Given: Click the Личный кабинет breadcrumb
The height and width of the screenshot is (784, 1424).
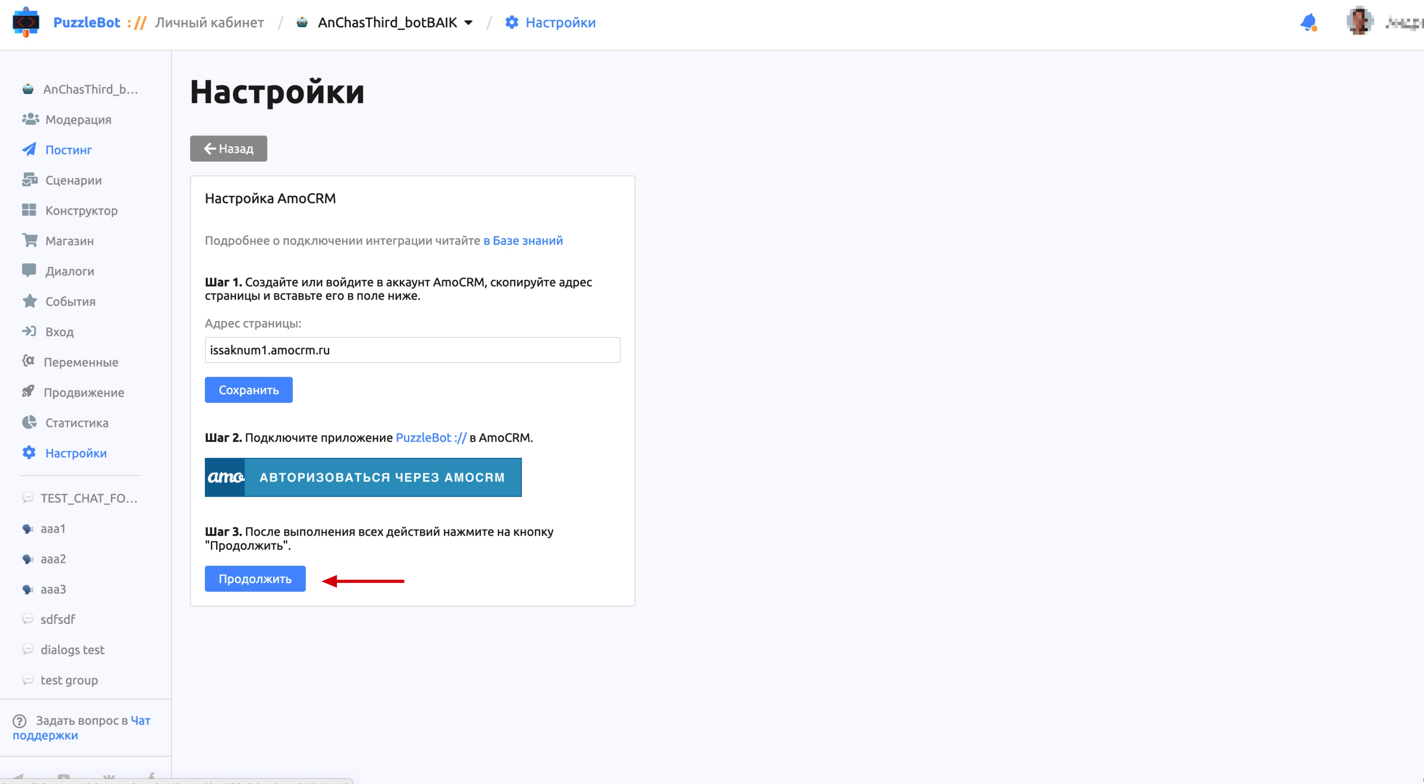Looking at the screenshot, I should (210, 22).
